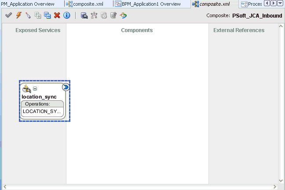The width and height of the screenshot is (285, 190).
Task: Collapse the location_sync service box
Action: click(35, 88)
